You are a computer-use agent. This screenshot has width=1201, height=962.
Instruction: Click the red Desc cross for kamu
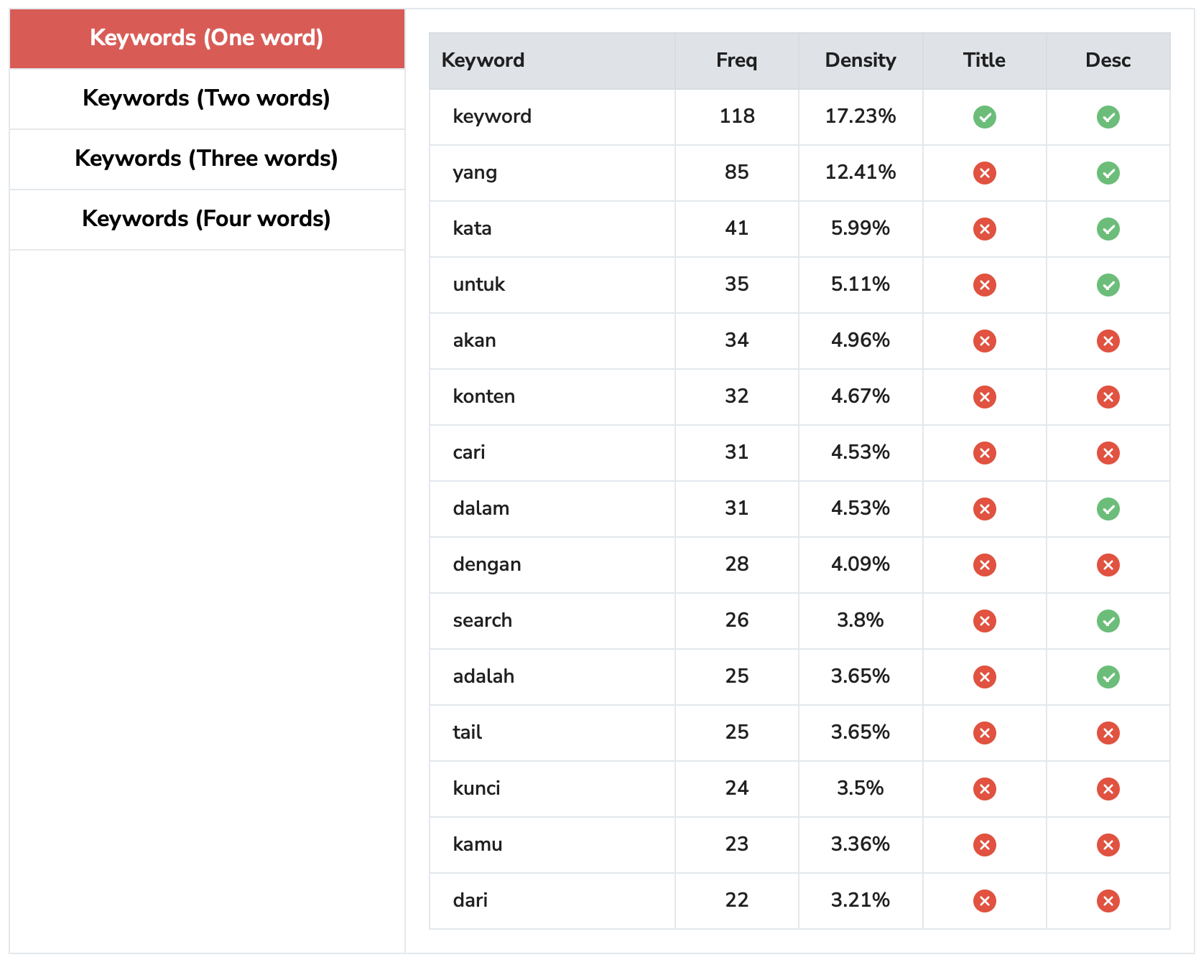[1108, 845]
